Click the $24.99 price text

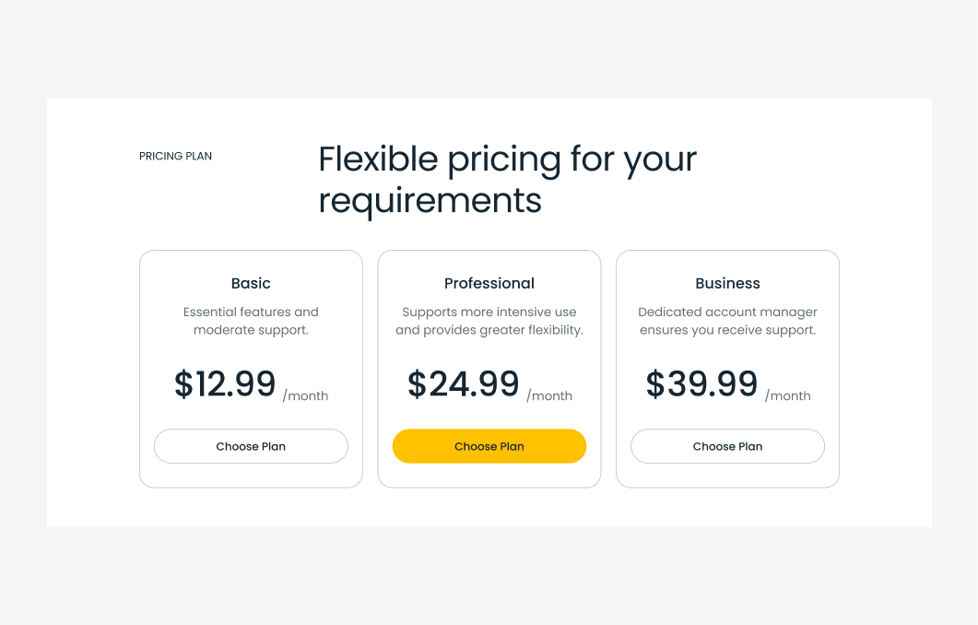point(465,383)
